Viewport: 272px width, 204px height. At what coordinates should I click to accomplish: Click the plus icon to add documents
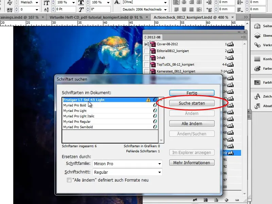tap(226, 200)
